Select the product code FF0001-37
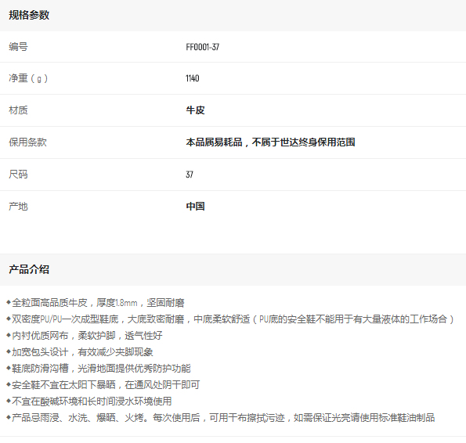The image size is (466, 443). 202,47
